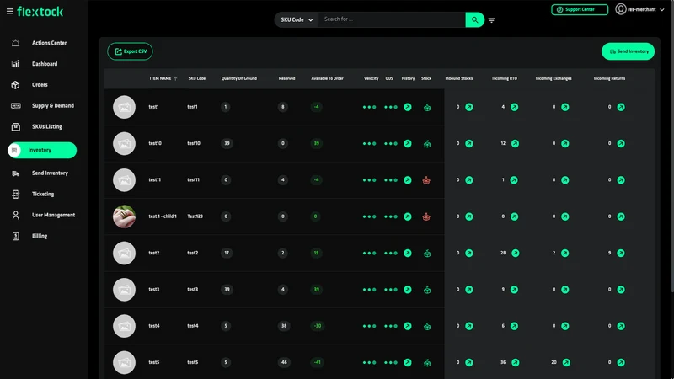674x379 pixels.
Task: Click the Export CSV button
Action: pyautogui.click(x=130, y=51)
